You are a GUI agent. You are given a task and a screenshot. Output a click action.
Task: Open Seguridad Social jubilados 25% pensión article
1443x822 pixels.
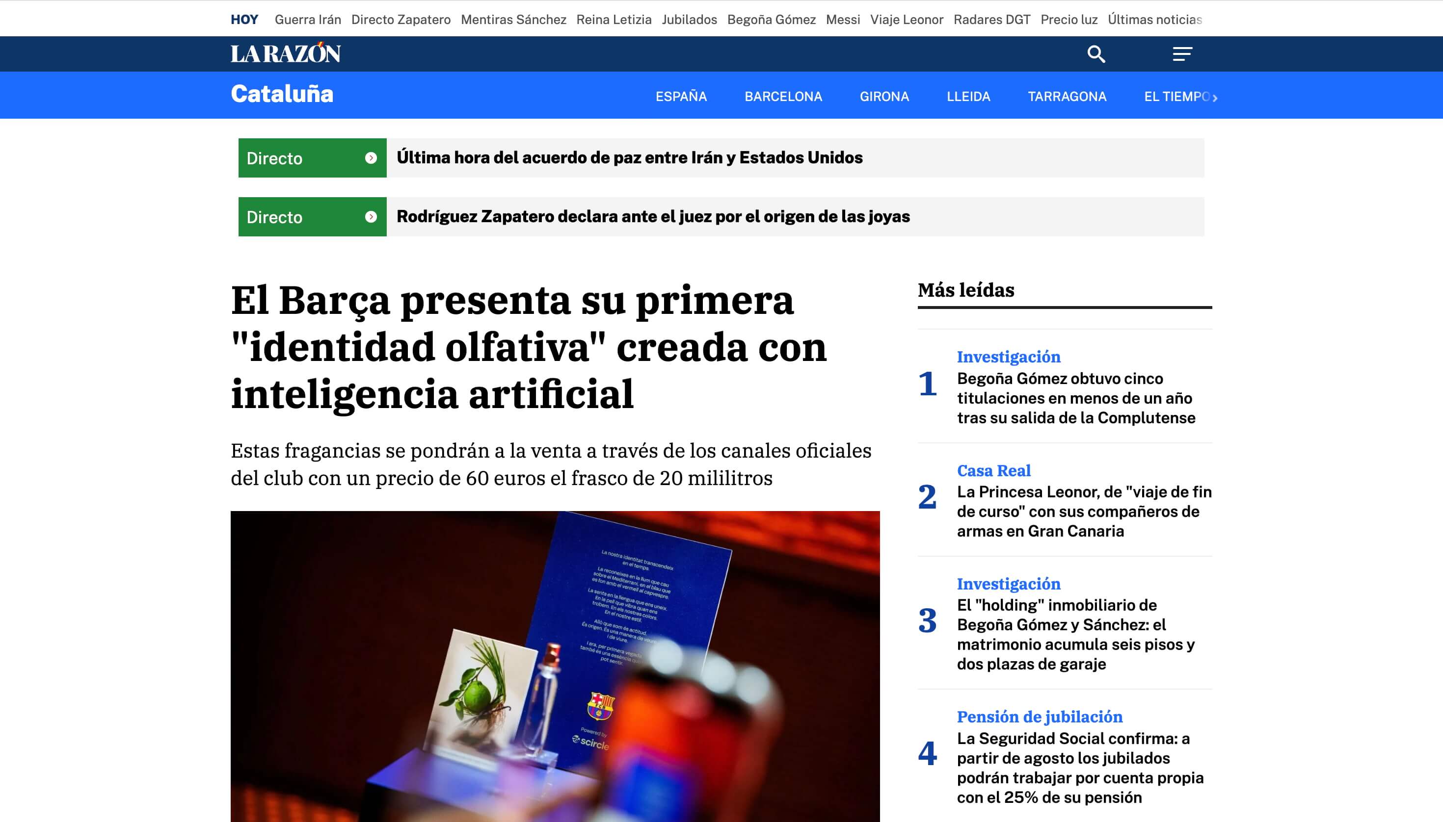[1080, 768]
